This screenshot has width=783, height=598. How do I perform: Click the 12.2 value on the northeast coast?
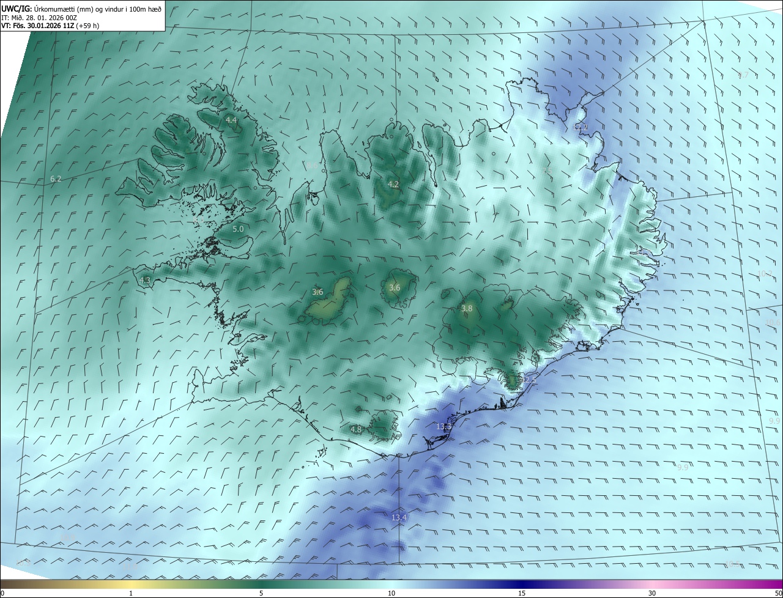(581, 127)
